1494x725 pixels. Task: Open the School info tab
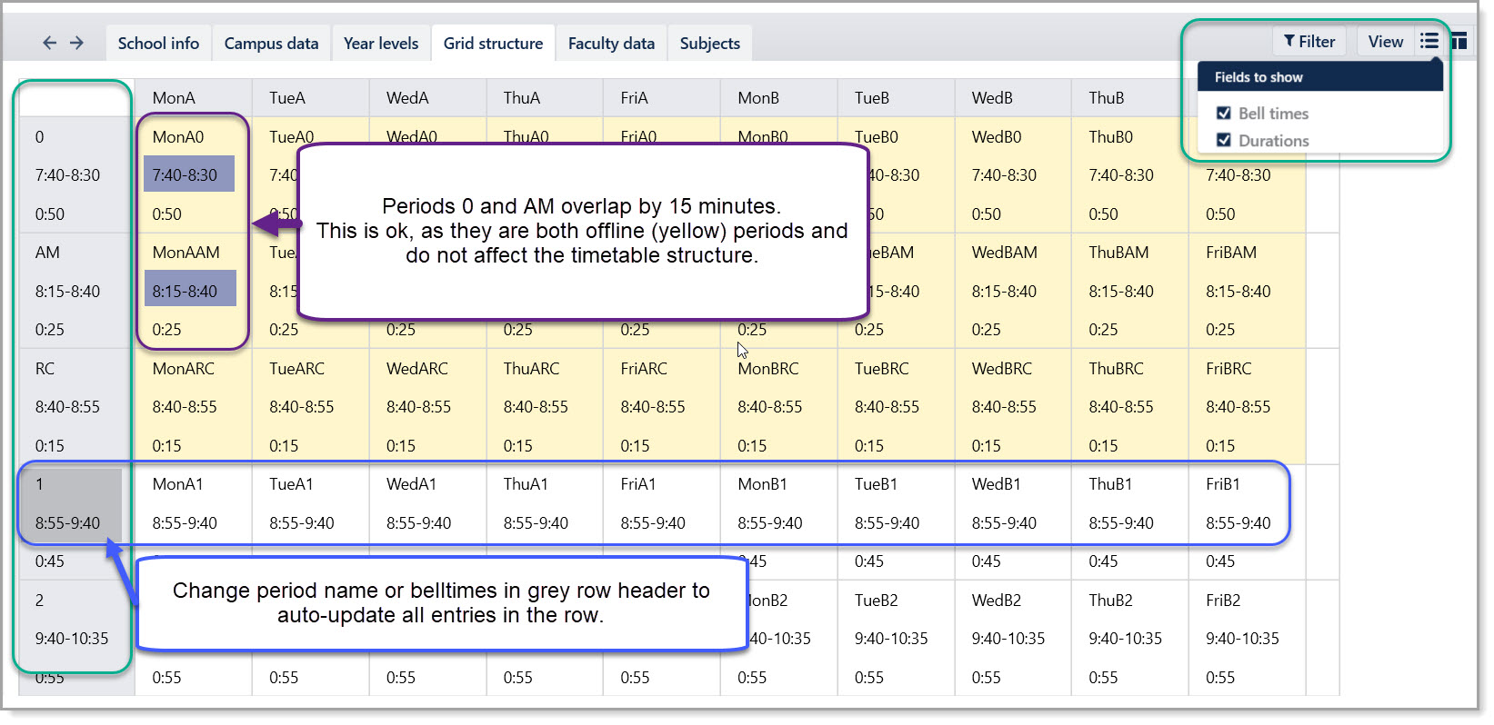pos(158,44)
